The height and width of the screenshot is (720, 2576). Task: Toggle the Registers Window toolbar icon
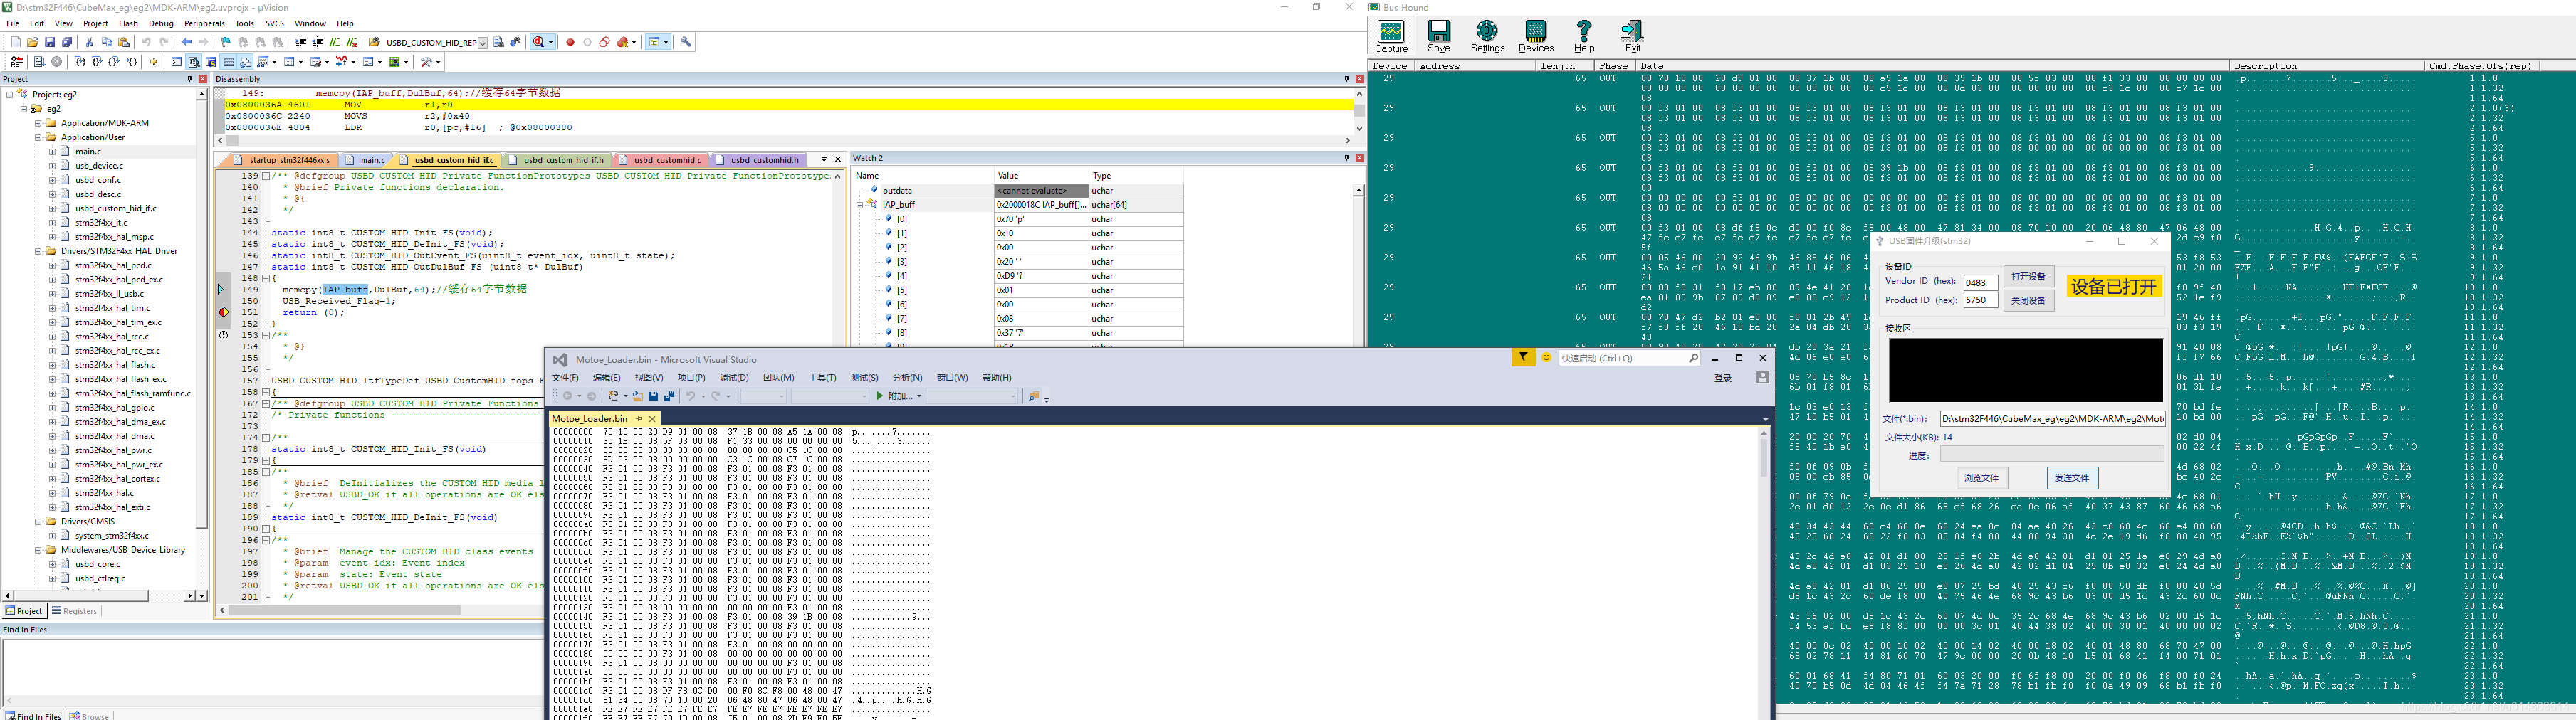(x=229, y=62)
